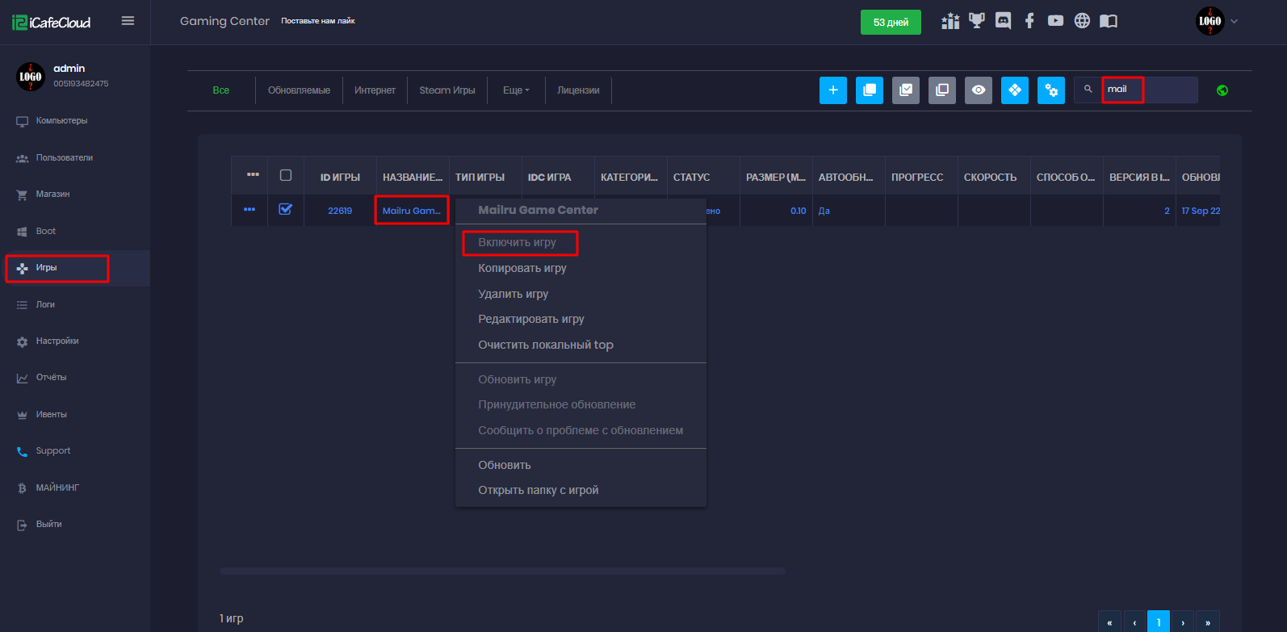Switch to the Обновляемые tab
The image size is (1287, 632).
tap(299, 90)
